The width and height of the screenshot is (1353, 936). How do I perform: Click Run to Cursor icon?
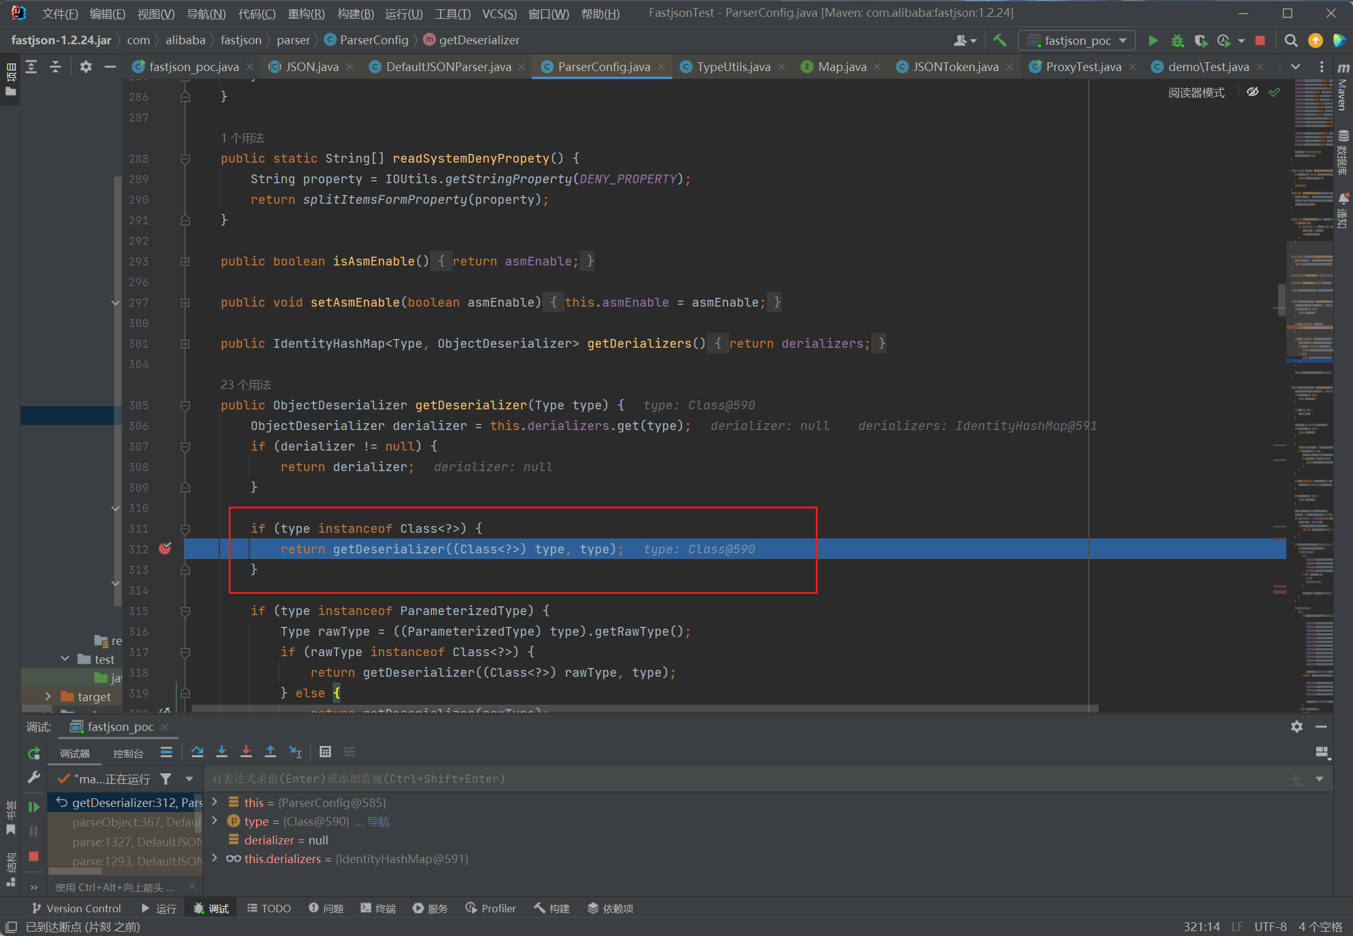pyautogui.click(x=295, y=752)
